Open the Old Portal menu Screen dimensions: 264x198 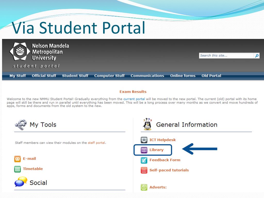pyautogui.click(x=211, y=76)
